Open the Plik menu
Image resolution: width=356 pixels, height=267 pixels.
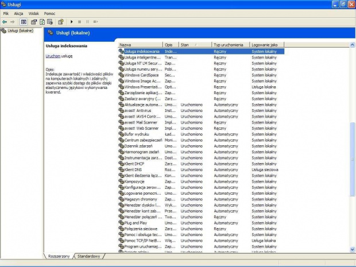(6, 13)
